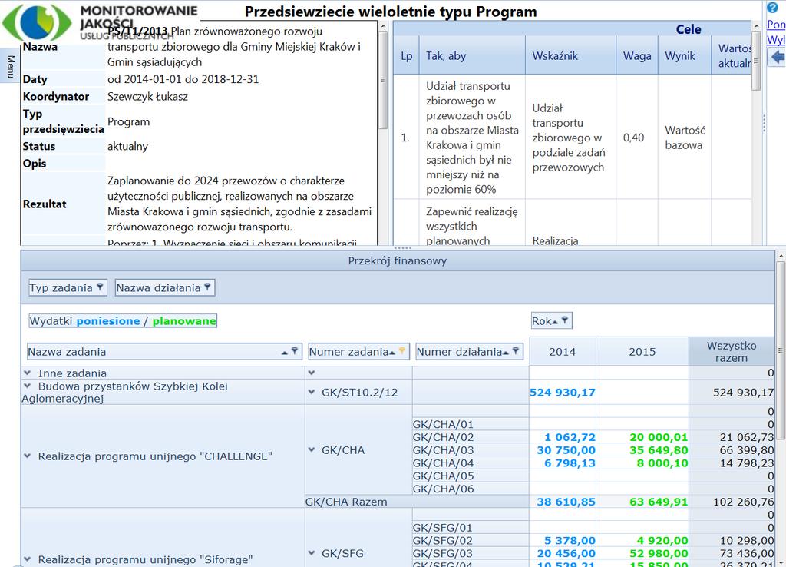Image resolution: width=786 pixels, height=567 pixels.
Task: Click total 102 260,76 in Wszystko razem
Action: click(743, 502)
